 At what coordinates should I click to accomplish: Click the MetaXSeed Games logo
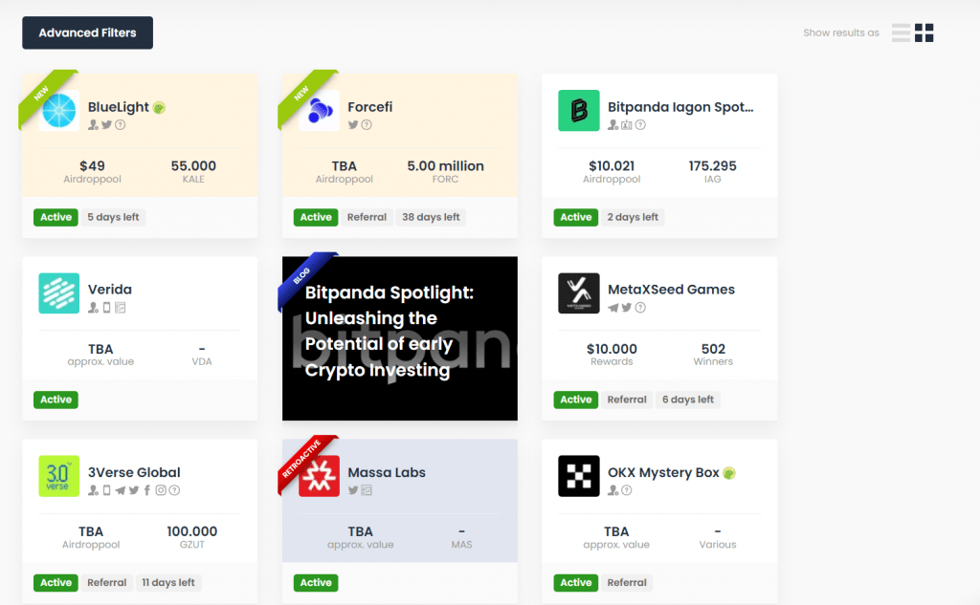click(579, 293)
